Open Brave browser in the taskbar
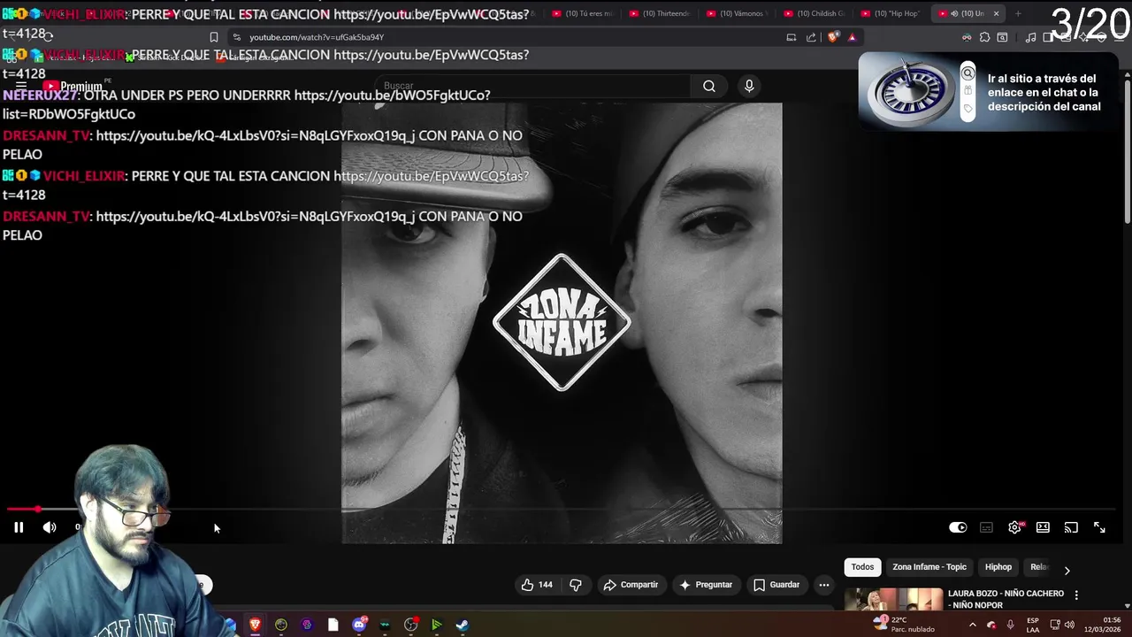 [x=255, y=625]
